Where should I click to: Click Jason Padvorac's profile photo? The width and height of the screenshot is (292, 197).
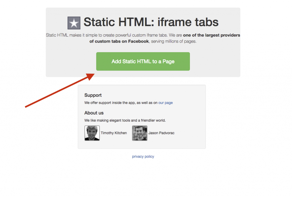pyautogui.click(x=140, y=133)
